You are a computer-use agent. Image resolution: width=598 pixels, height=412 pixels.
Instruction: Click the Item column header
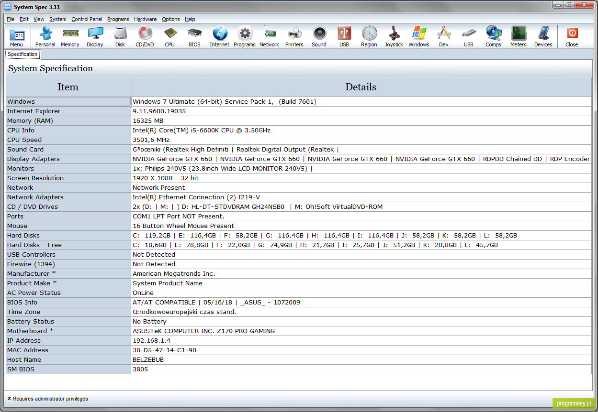point(68,87)
